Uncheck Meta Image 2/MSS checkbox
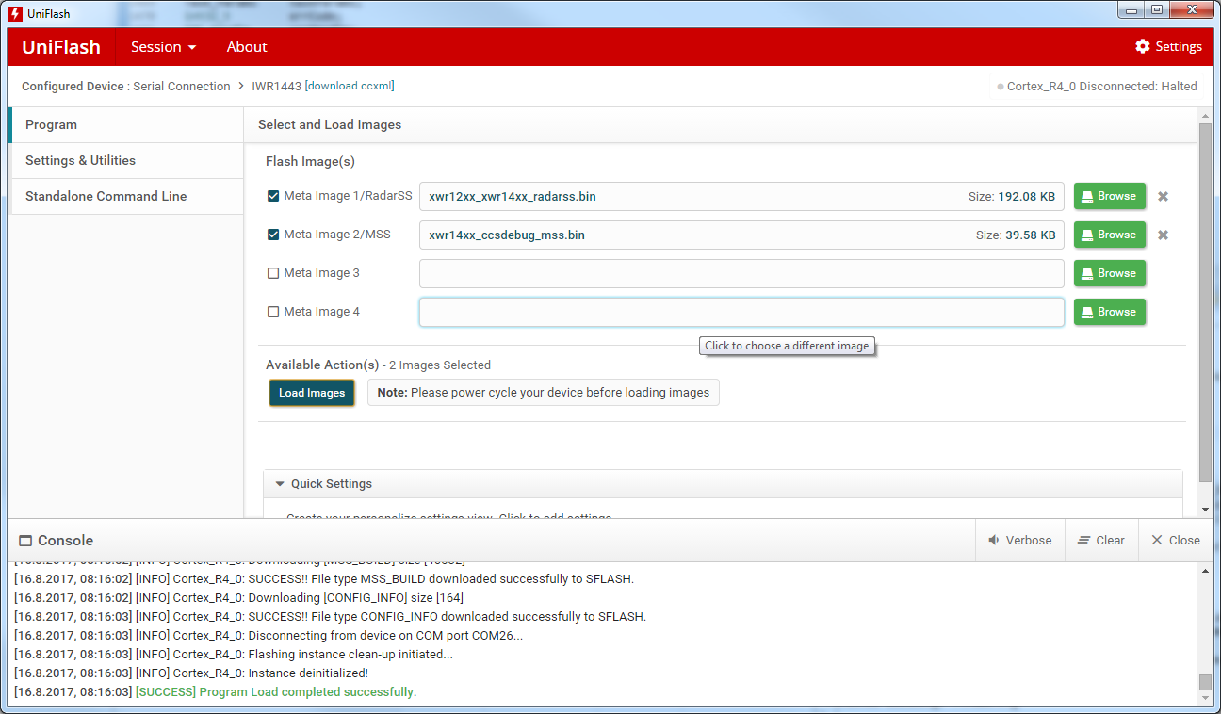 pos(273,235)
